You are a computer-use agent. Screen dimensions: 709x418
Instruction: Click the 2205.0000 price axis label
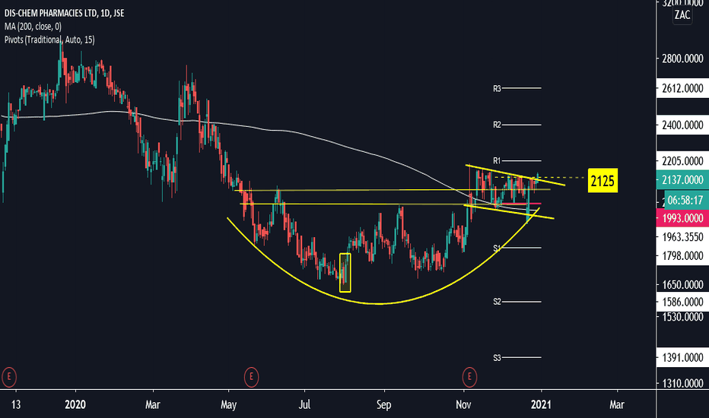click(x=682, y=161)
